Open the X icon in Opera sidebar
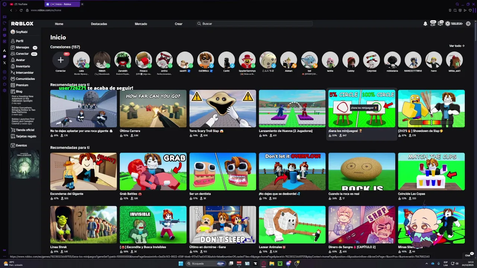477x268 pixels. click(4, 63)
